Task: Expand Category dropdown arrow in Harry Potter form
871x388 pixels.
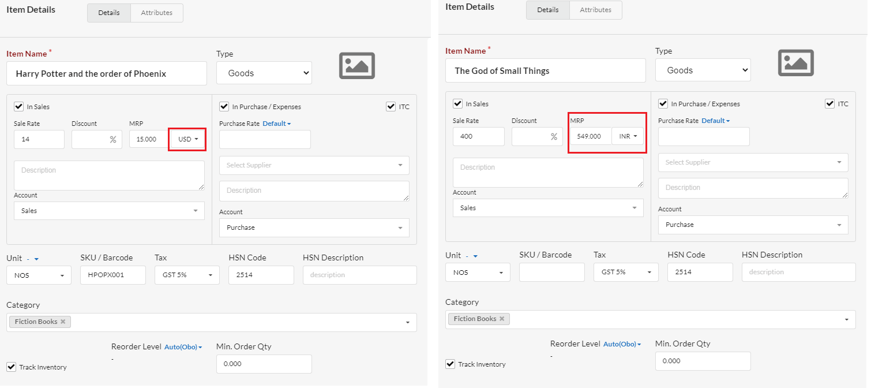Action: pos(408,322)
